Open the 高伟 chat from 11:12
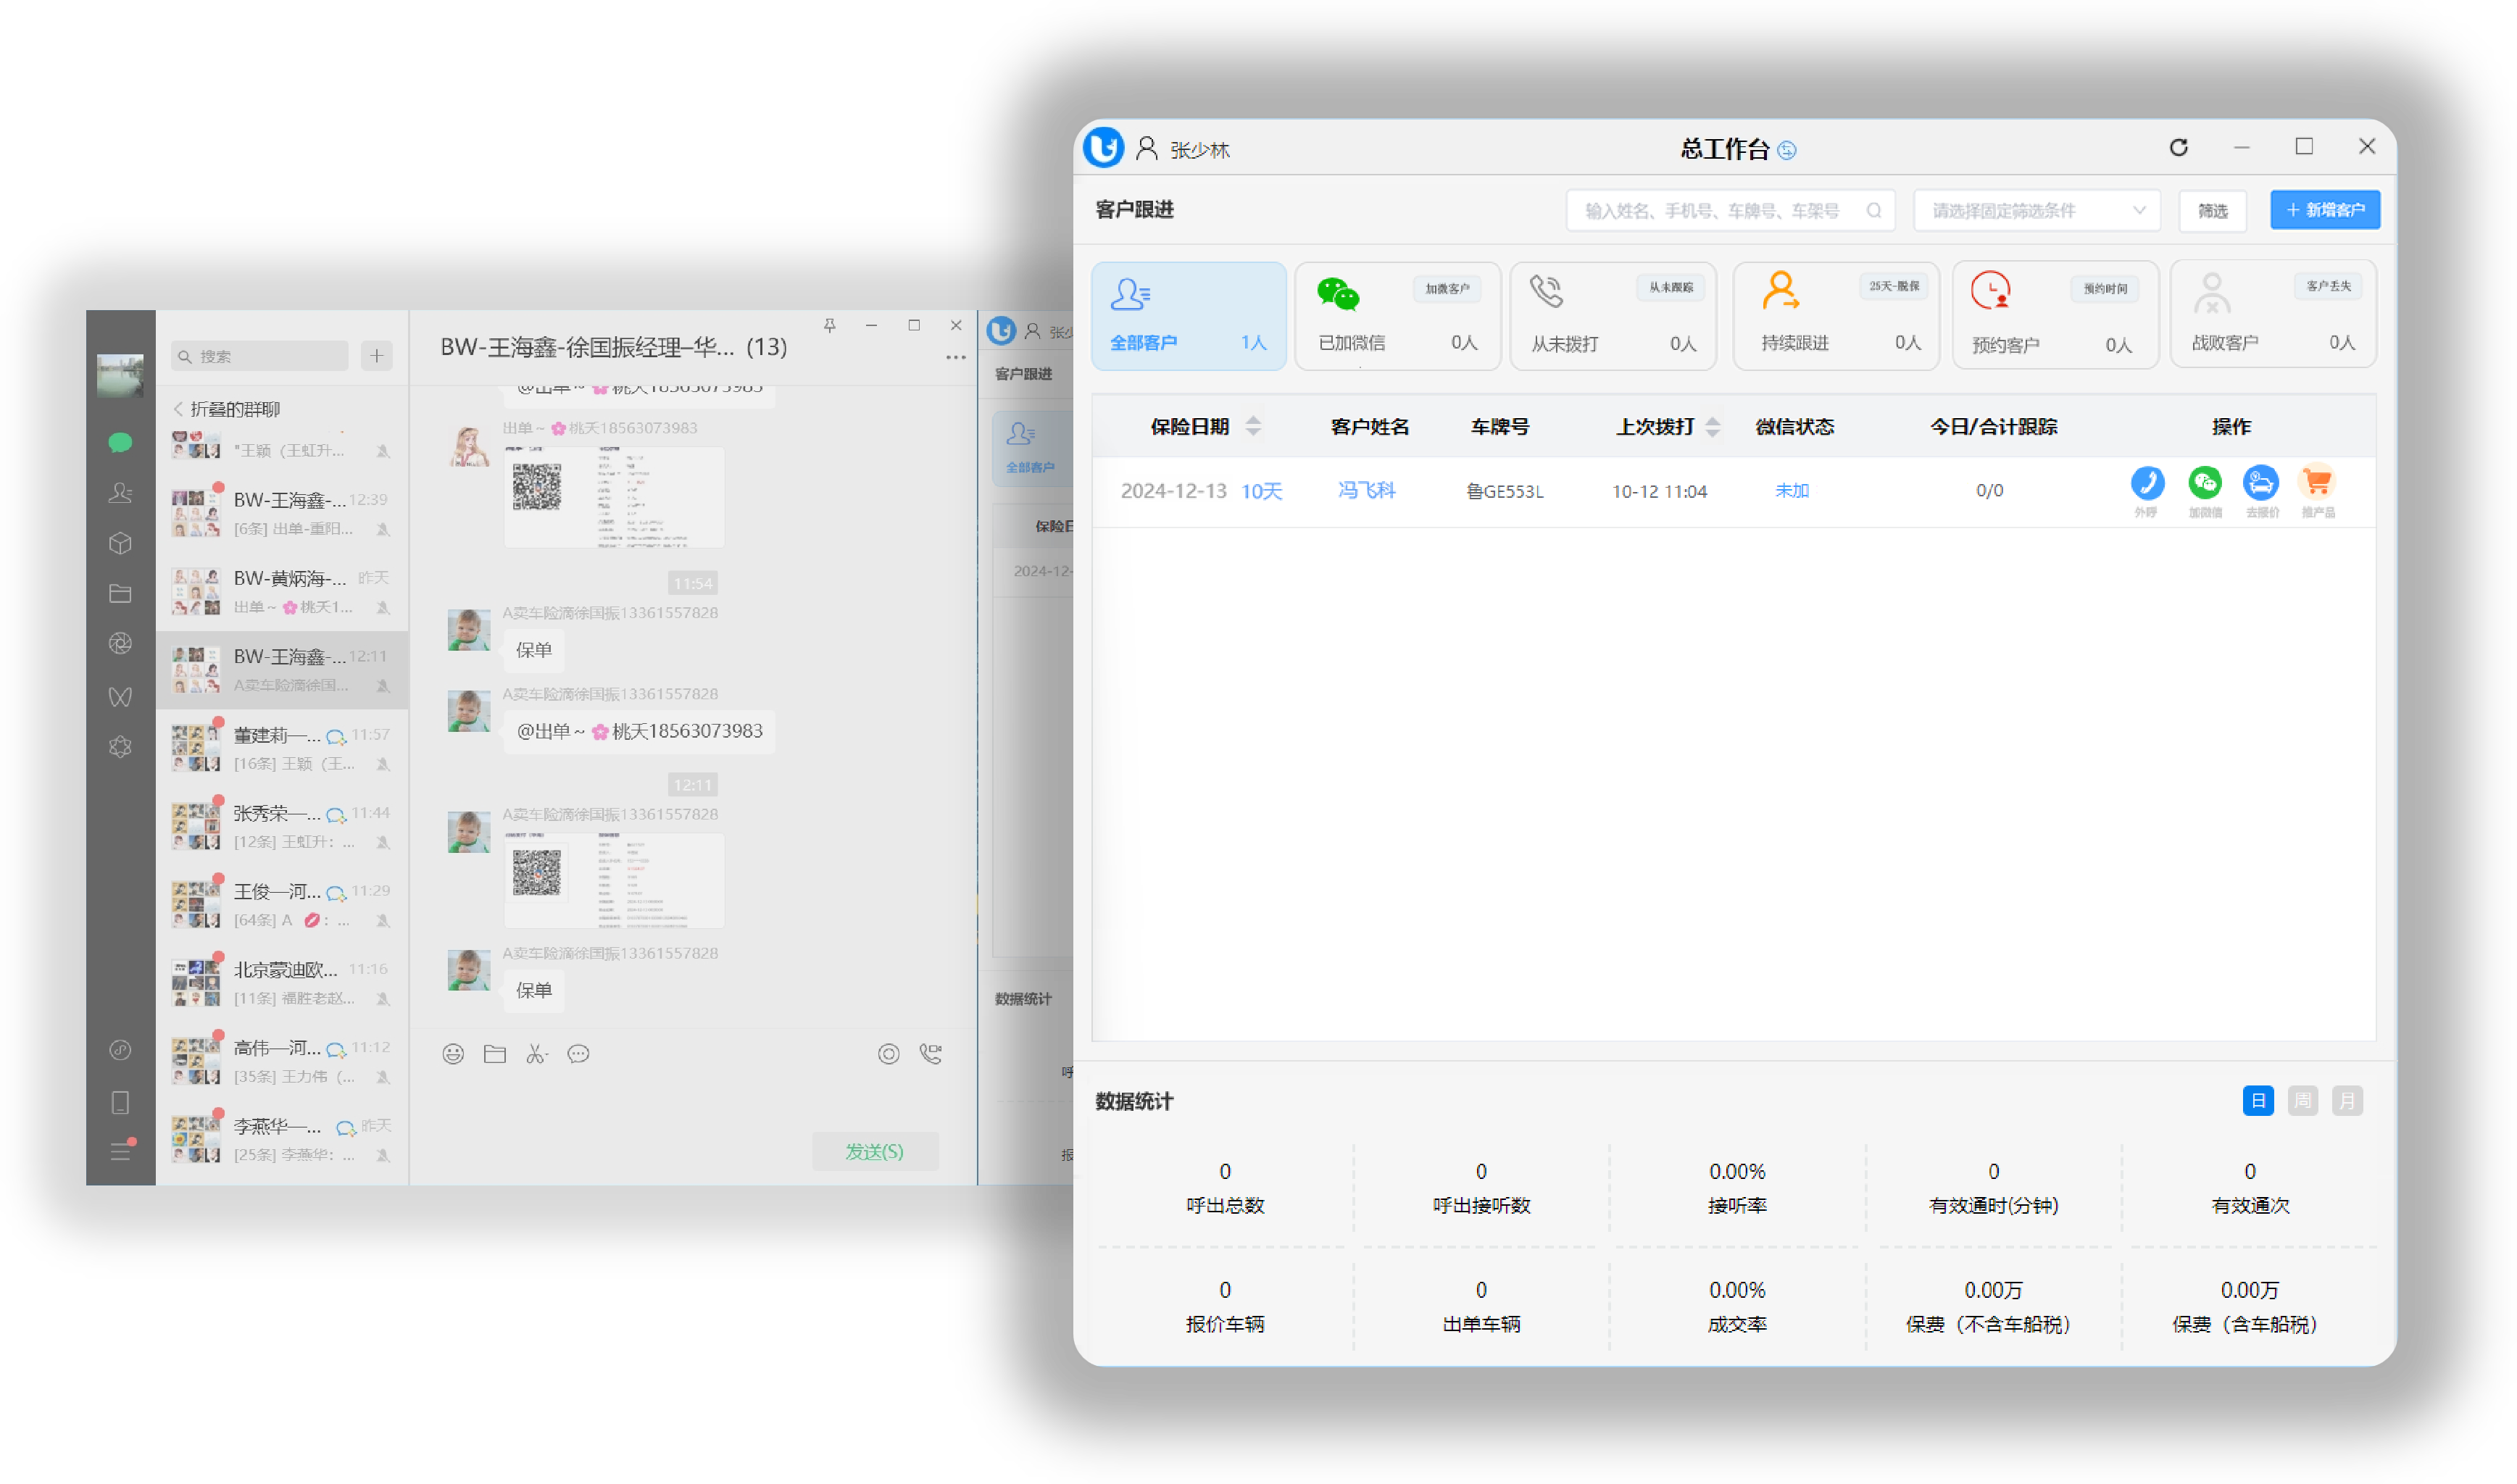Image resolution: width=2517 pixels, height=1484 pixels. pos(281,1061)
